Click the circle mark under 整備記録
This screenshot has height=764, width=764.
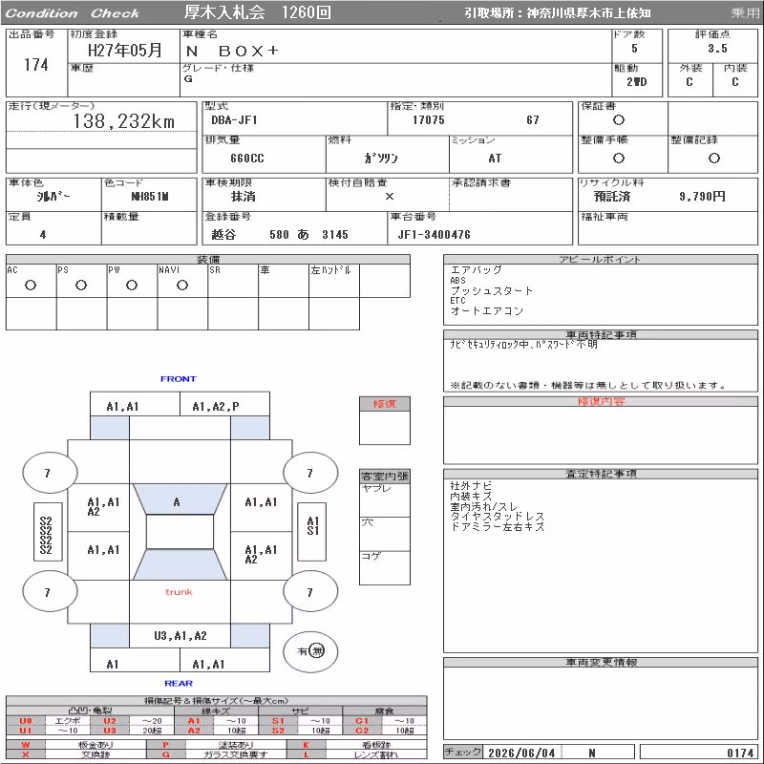713,158
